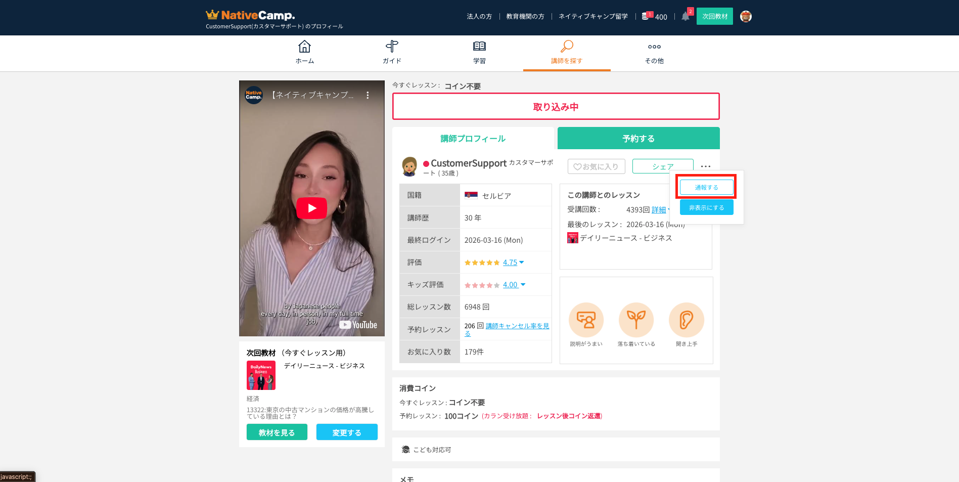Image resolution: width=959 pixels, height=482 pixels.
Task: Toggle the favorite (お気に入り) heart button
Action: (x=596, y=166)
